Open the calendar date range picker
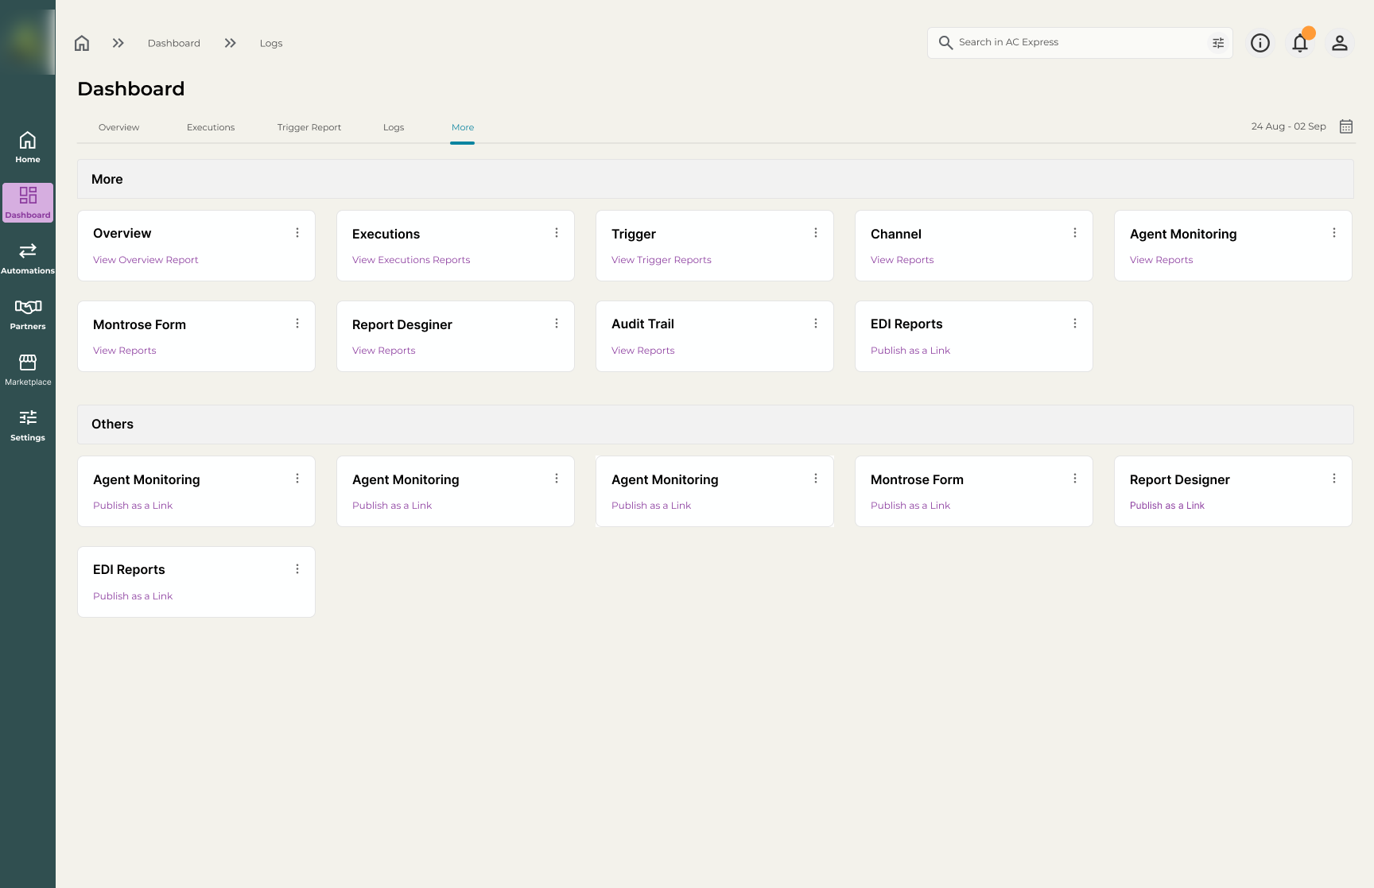The width and height of the screenshot is (1374, 888). pos(1346,126)
